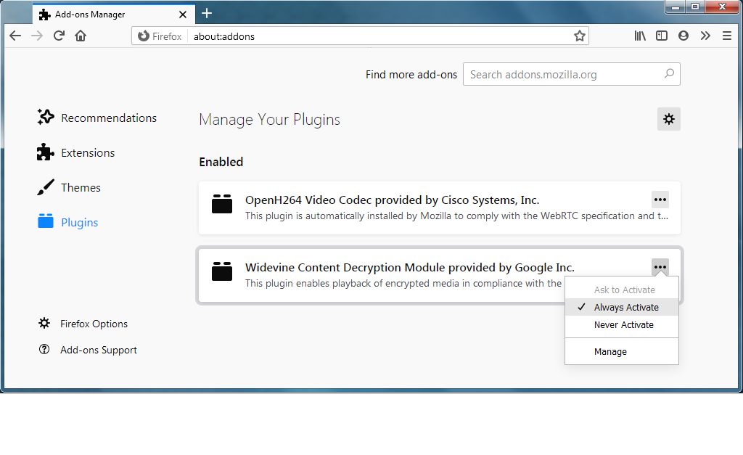Viewport: 743px width, 455px height.
Task: Open the overflow chevron in the toolbar
Action: [705, 35]
